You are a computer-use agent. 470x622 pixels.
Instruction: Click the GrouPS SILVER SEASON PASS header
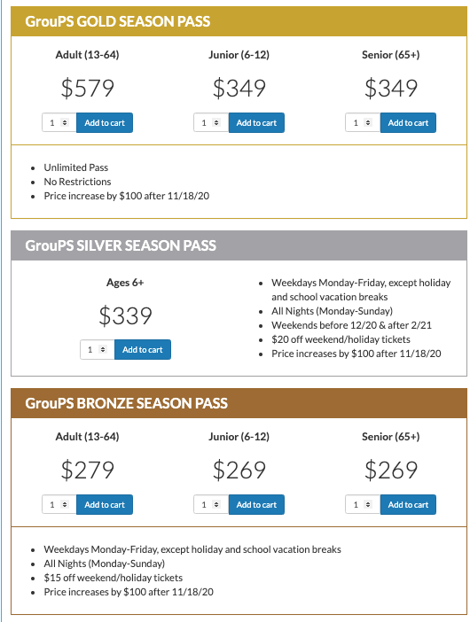(121, 245)
